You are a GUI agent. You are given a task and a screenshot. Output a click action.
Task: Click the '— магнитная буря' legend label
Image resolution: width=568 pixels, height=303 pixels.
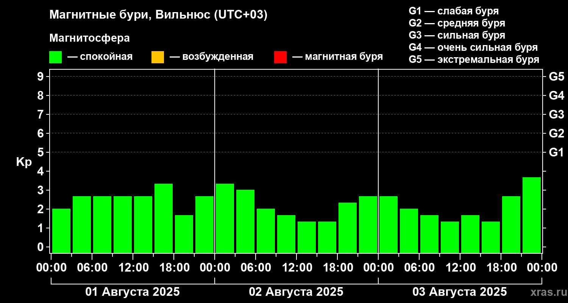point(337,57)
